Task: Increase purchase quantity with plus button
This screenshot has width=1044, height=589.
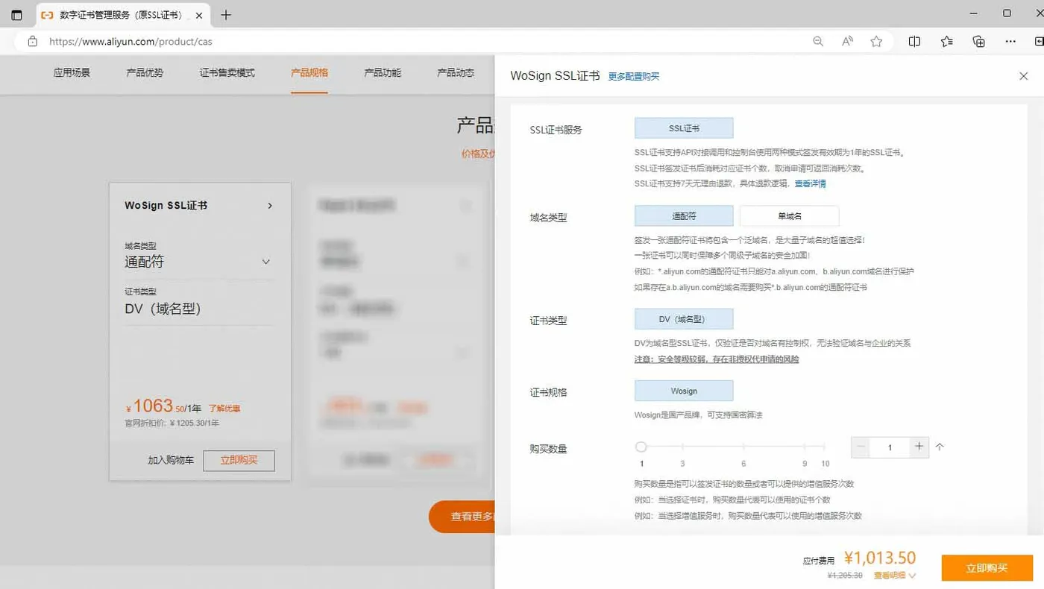Action: point(919,447)
